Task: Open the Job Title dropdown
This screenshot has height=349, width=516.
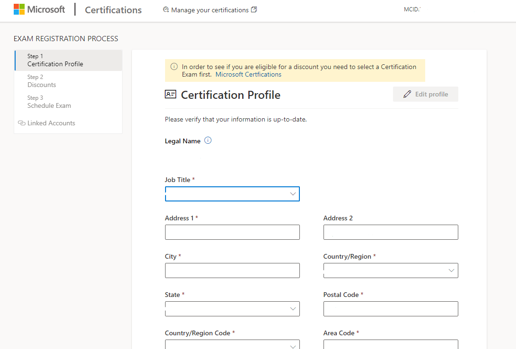Action: click(x=232, y=194)
